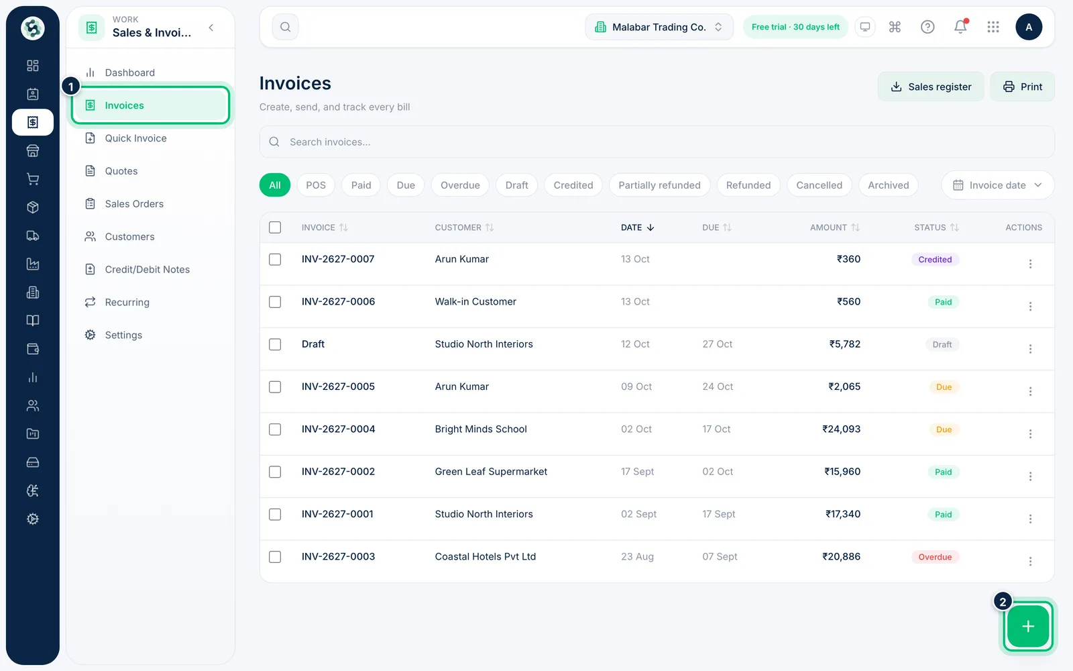Create a new invoice with plus button
This screenshot has width=1073, height=671.
[x=1028, y=627]
